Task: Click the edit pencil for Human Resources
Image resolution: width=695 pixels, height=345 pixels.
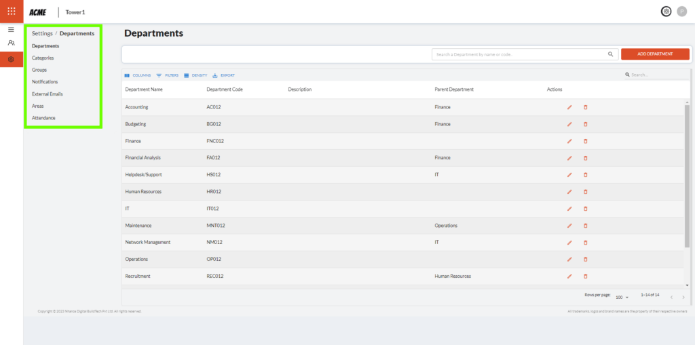Action: tap(569, 192)
